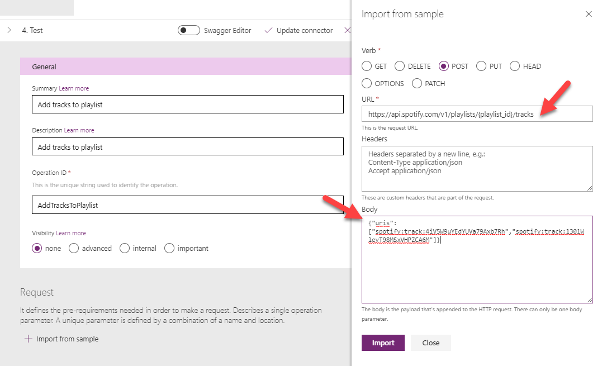The height and width of the screenshot is (366, 602).
Task: Choose the PUT verb radio button
Action: [481, 66]
